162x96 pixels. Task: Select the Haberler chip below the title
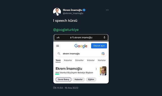[79, 80]
